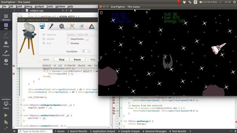Run the project with green play arrow
The image size is (237, 133).
(x=6, y=115)
